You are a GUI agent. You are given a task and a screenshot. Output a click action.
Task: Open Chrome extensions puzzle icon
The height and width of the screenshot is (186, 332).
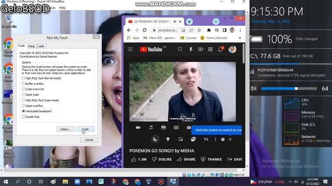209,30
